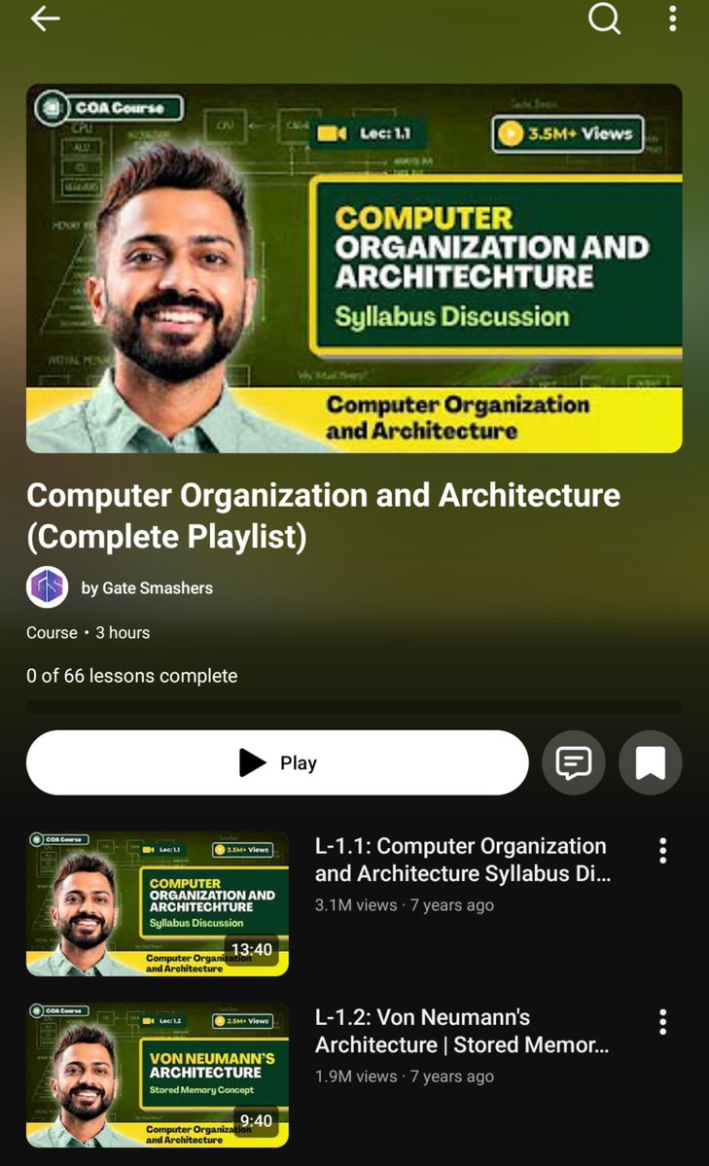This screenshot has height=1166, width=709.
Task: Tap the 13:40 duration badge
Action: click(252, 949)
